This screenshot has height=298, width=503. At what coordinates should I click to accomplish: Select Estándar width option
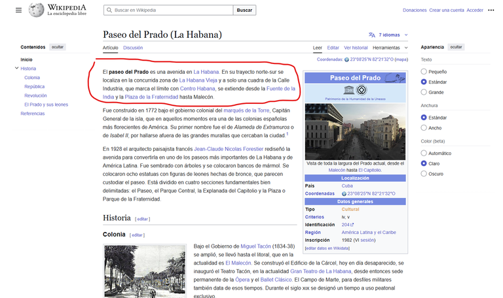(424, 118)
